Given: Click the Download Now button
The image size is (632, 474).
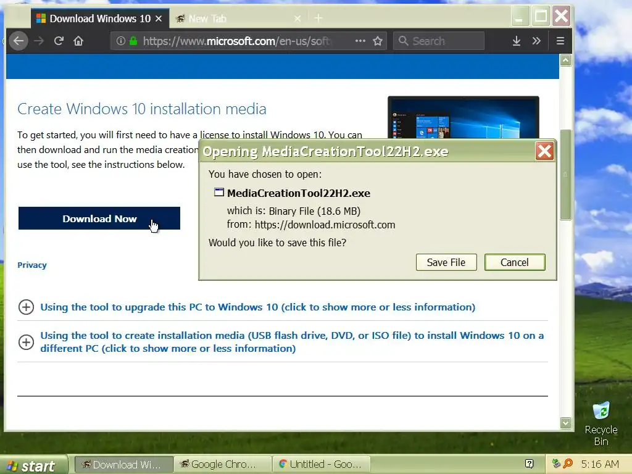Looking at the screenshot, I should 99,218.
